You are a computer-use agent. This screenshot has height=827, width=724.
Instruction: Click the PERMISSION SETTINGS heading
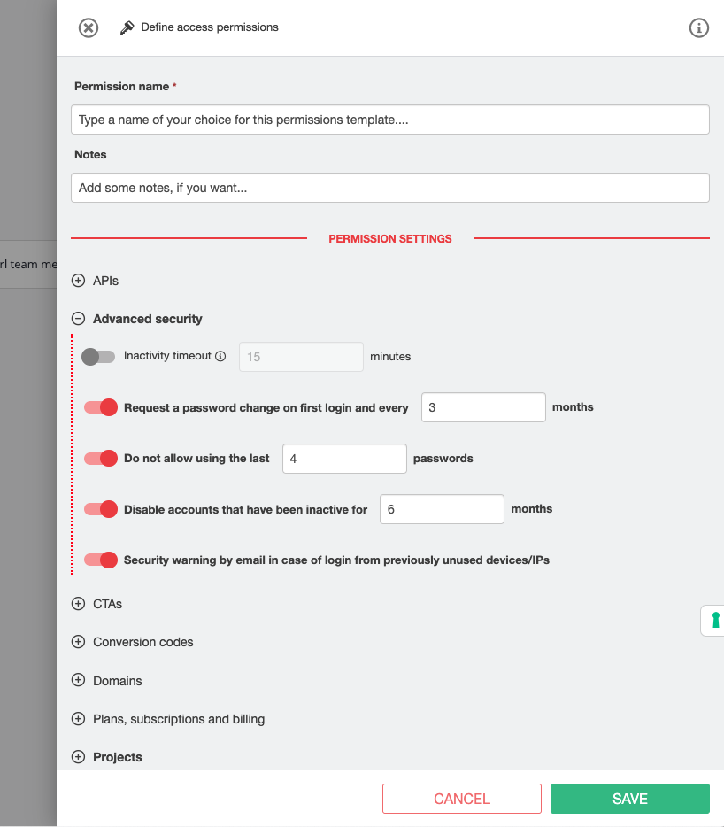(390, 239)
